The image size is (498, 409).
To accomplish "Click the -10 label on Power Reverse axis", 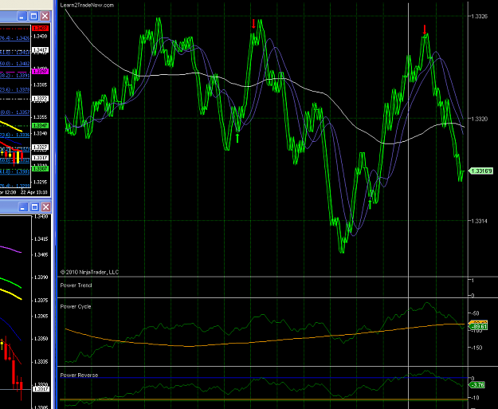I will click(475, 398).
